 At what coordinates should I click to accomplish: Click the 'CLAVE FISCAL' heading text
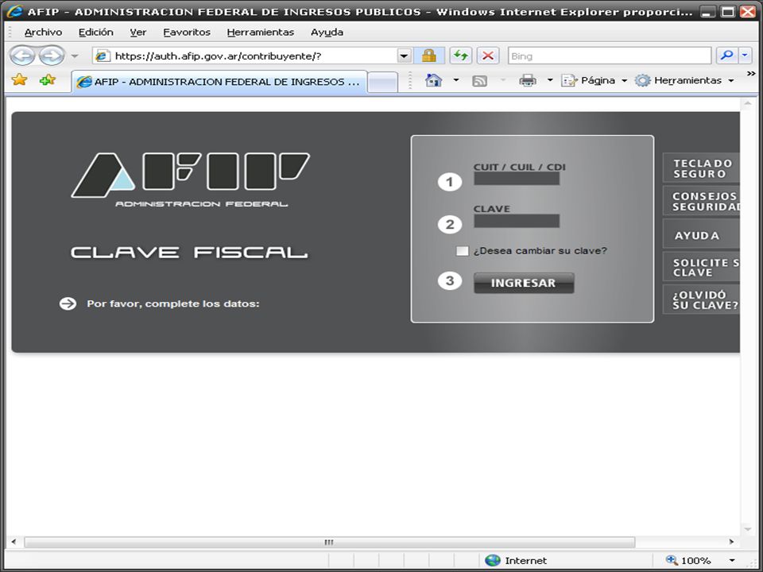pyautogui.click(x=189, y=253)
